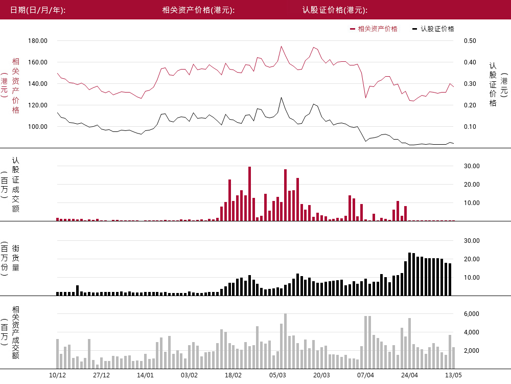Click the 0.20 warrant price axis value
The height and width of the screenshot is (384, 511).
tap(470, 105)
